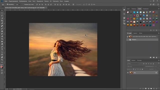
Task: Select the Rectangular Marquee tool
Action: [2, 13]
